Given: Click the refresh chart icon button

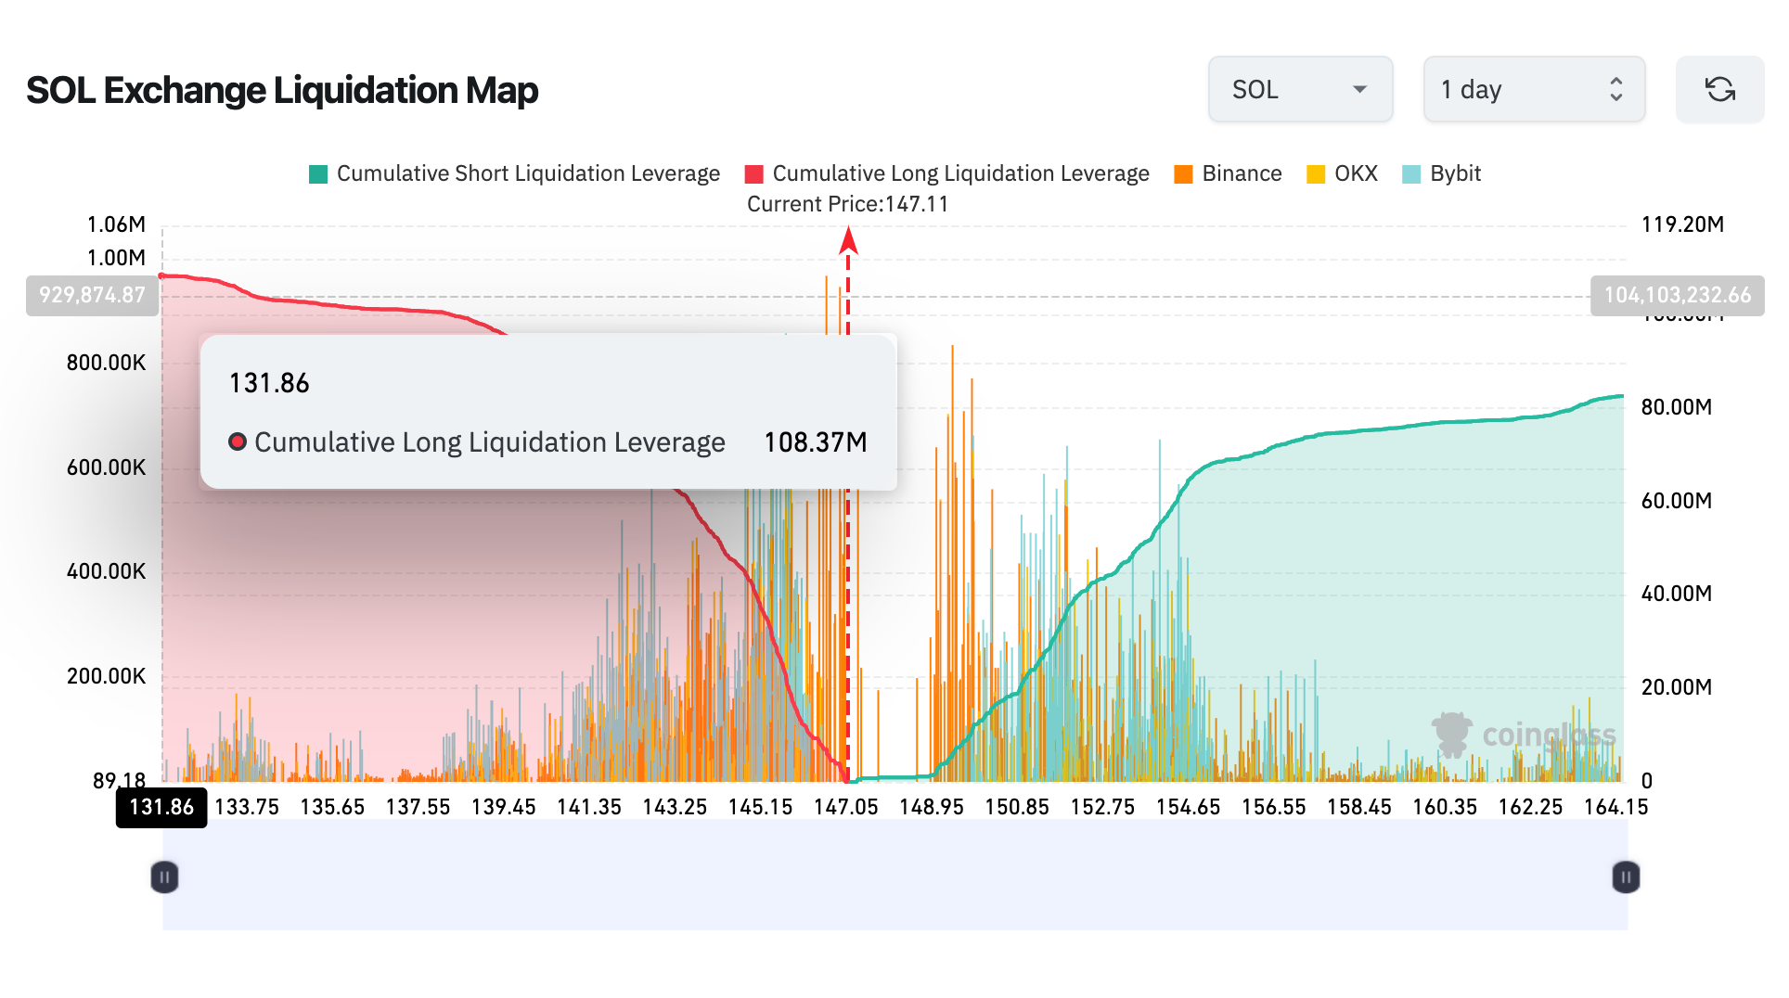Looking at the screenshot, I should tap(1719, 89).
